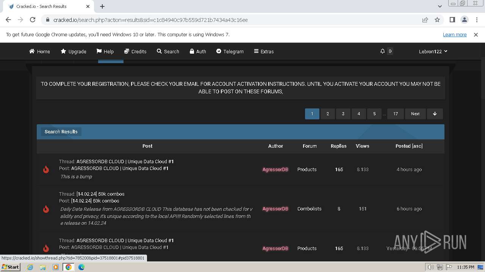Open the Windows Start menu

coord(10,267)
